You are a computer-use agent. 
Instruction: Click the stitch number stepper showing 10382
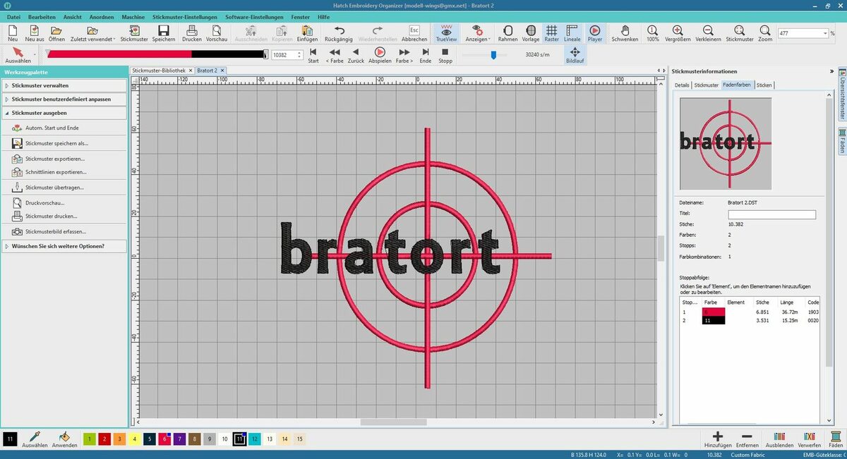287,54
